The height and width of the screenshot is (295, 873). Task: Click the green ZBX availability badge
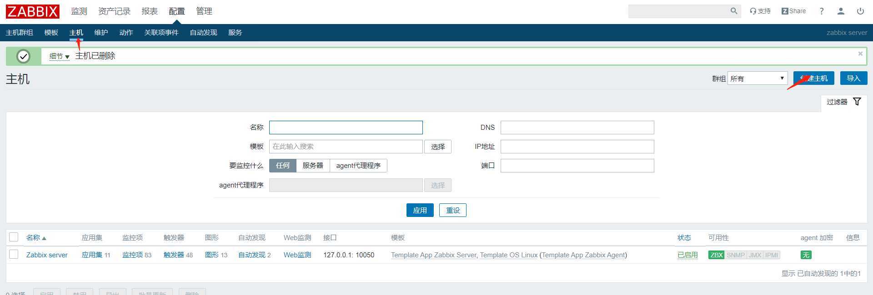click(716, 255)
